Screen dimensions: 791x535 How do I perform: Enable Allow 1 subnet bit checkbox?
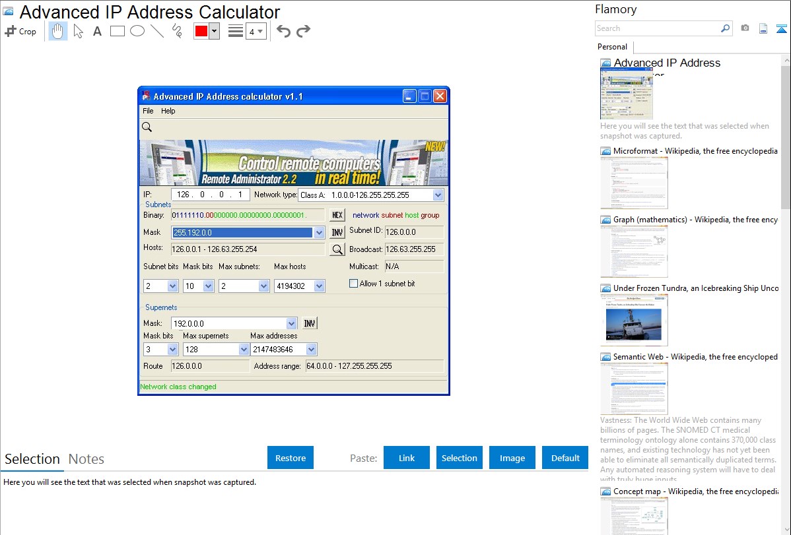point(354,284)
